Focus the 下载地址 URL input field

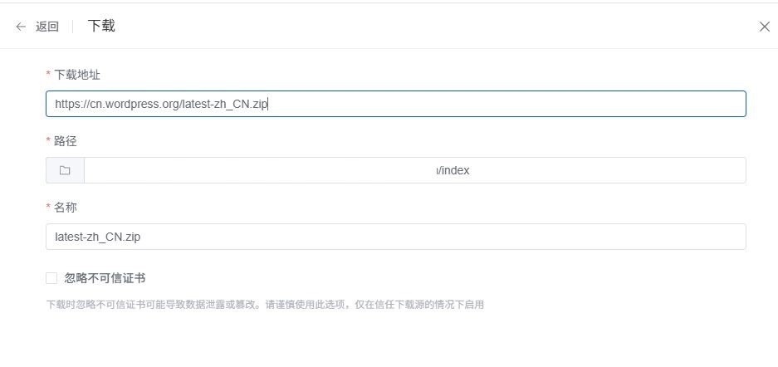point(396,104)
